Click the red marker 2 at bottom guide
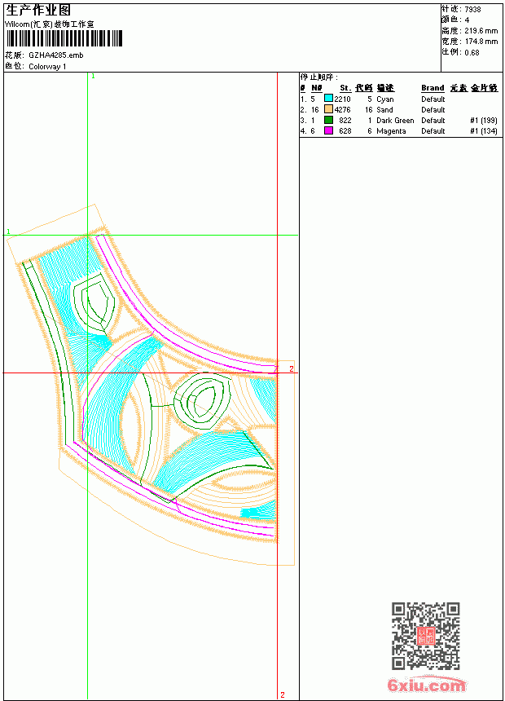 283,694
